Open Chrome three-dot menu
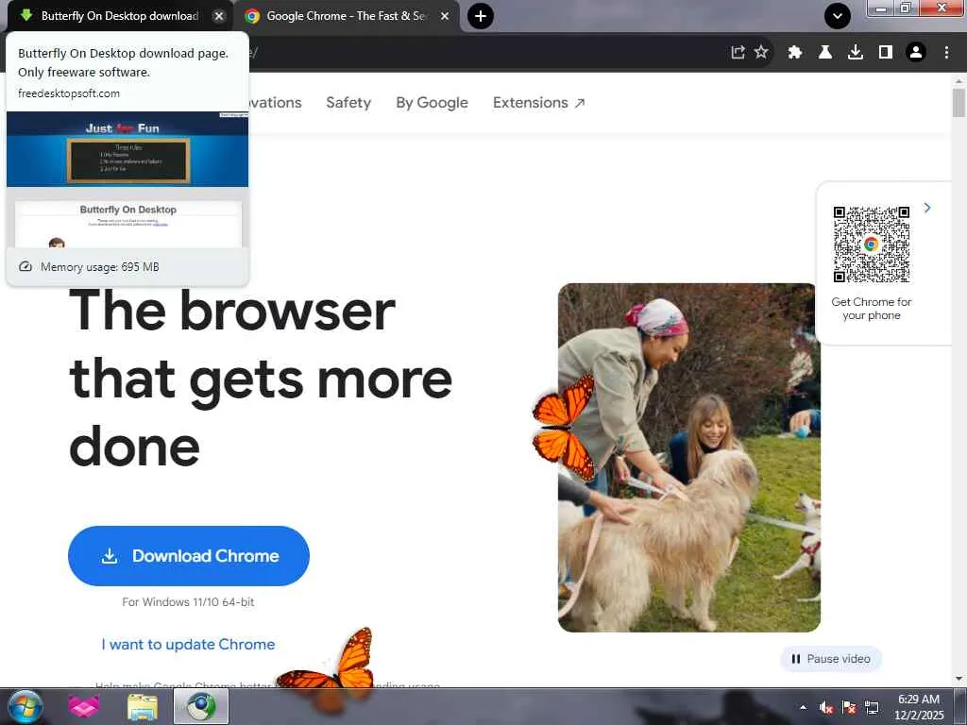The height and width of the screenshot is (725, 967). [x=946, y=53]
